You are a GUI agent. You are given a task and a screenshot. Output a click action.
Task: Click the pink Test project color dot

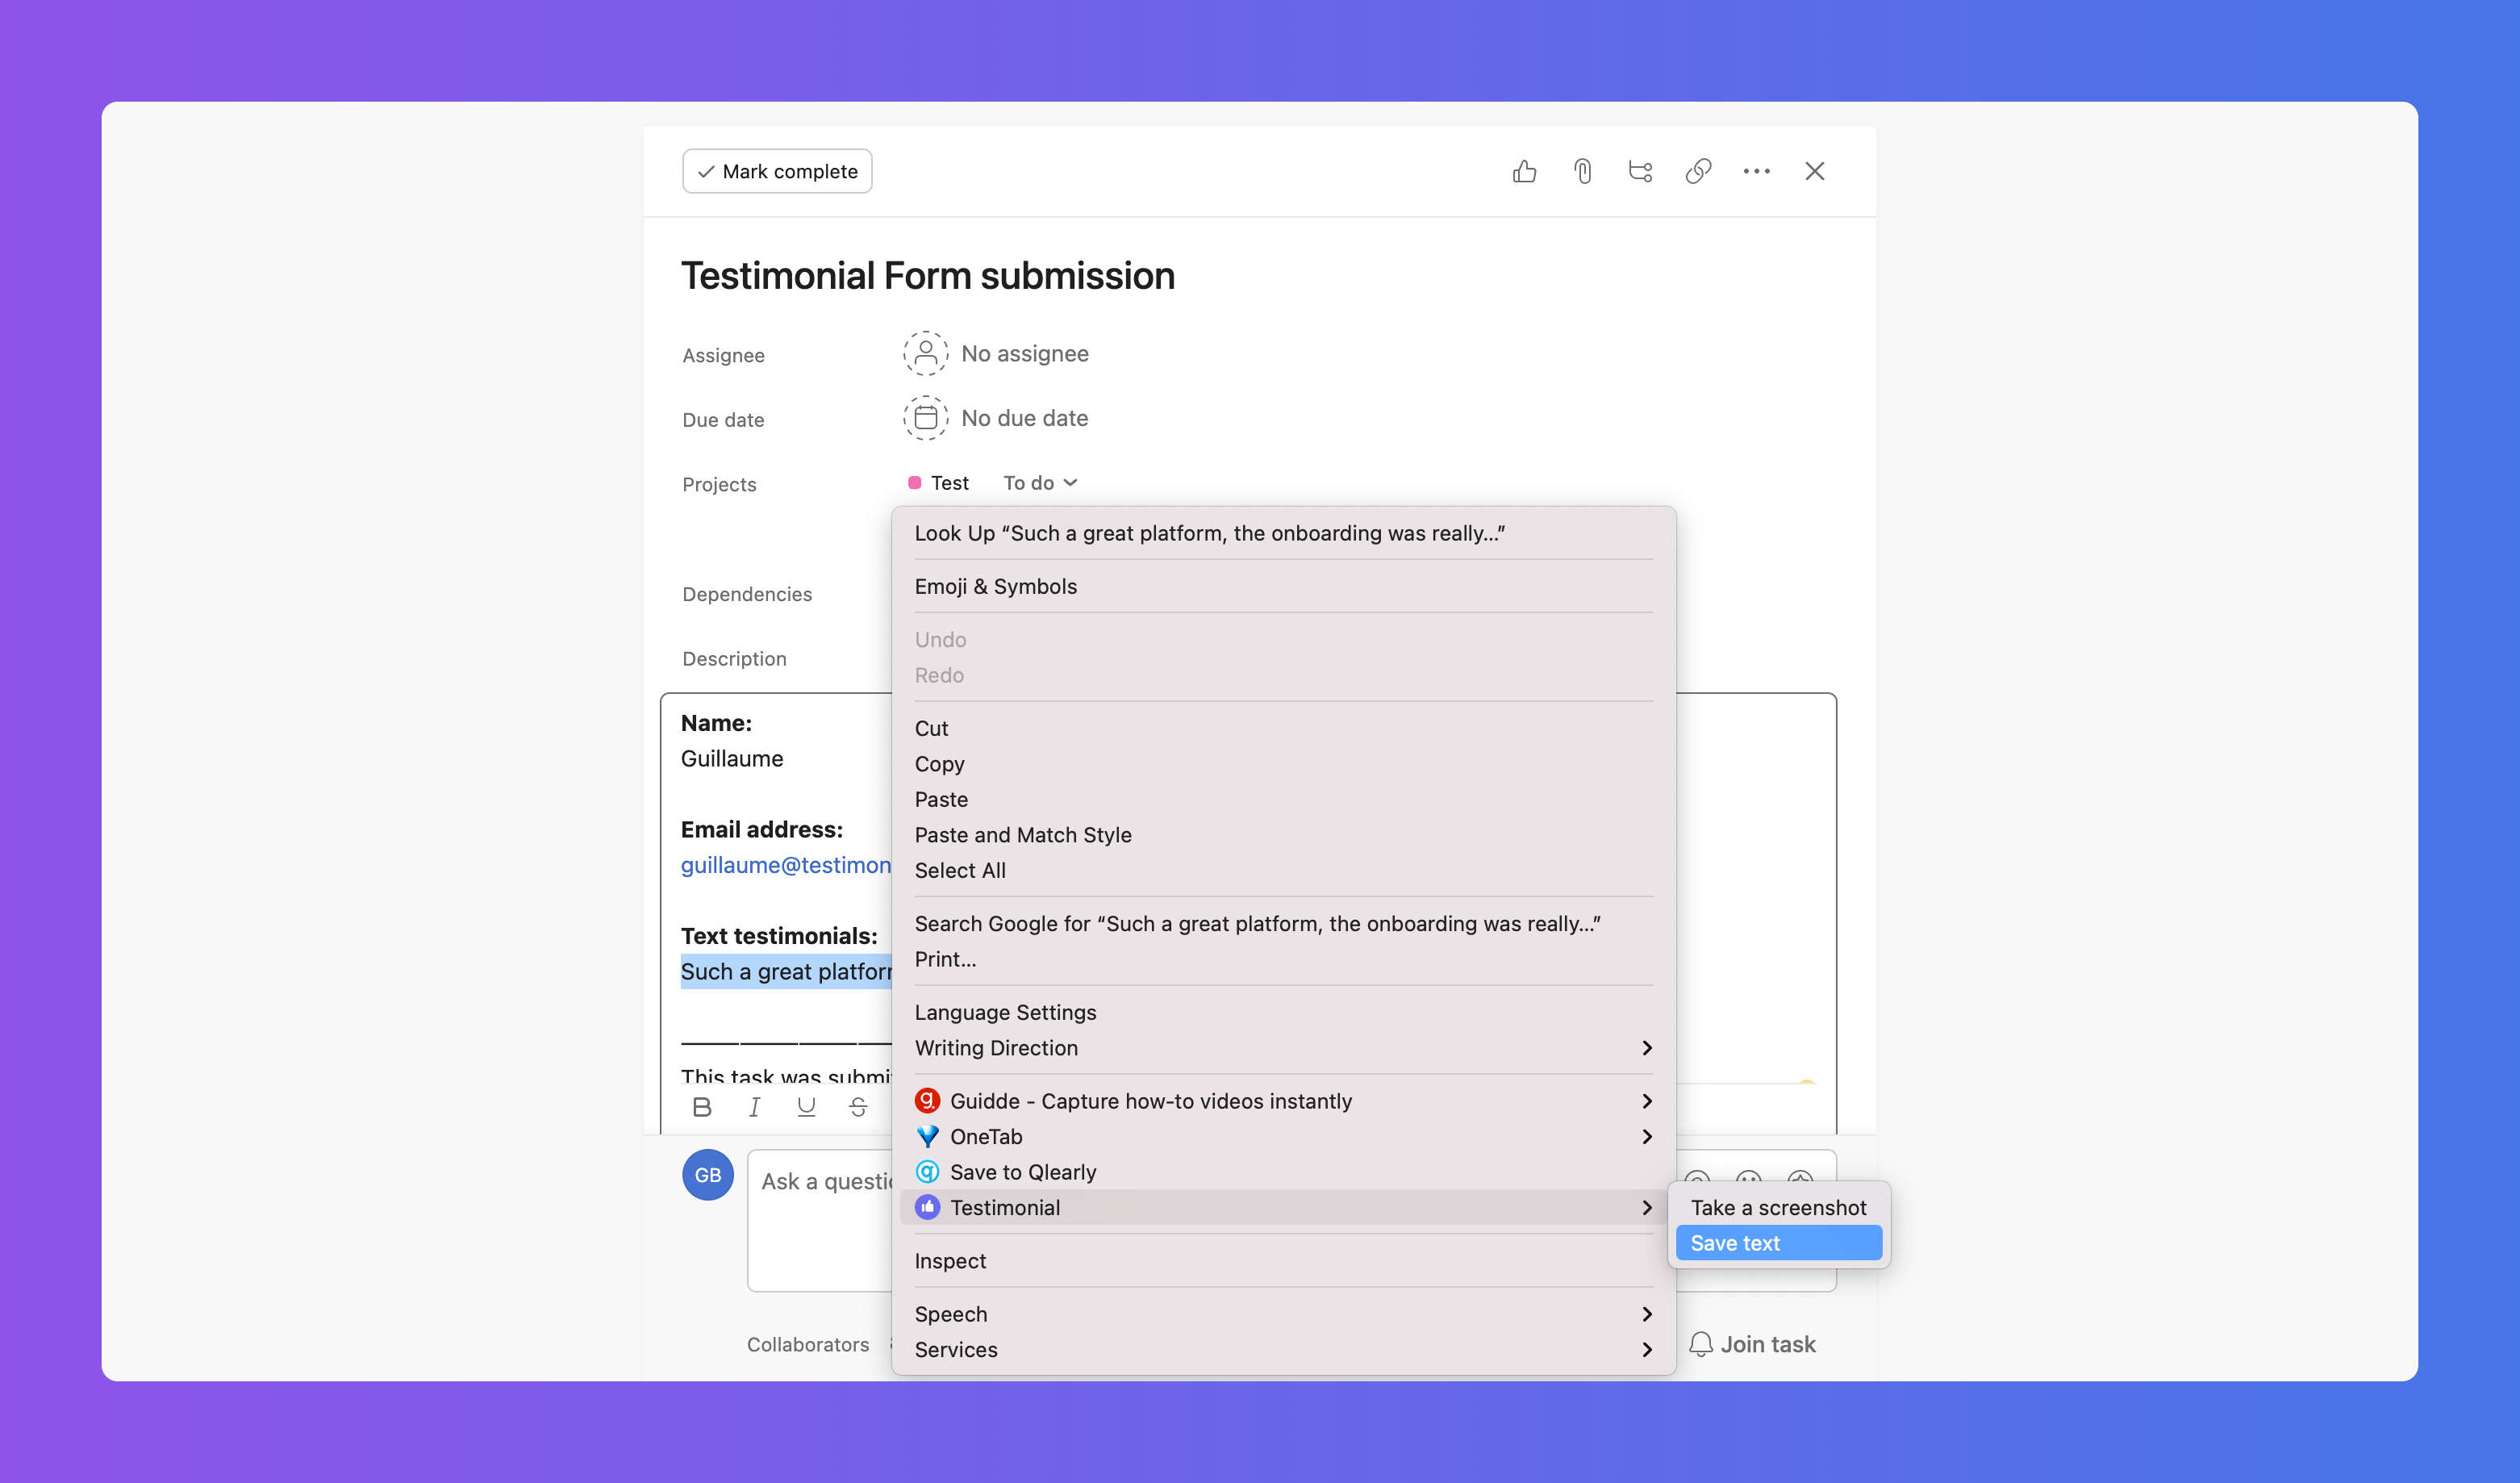pos(914,483)
